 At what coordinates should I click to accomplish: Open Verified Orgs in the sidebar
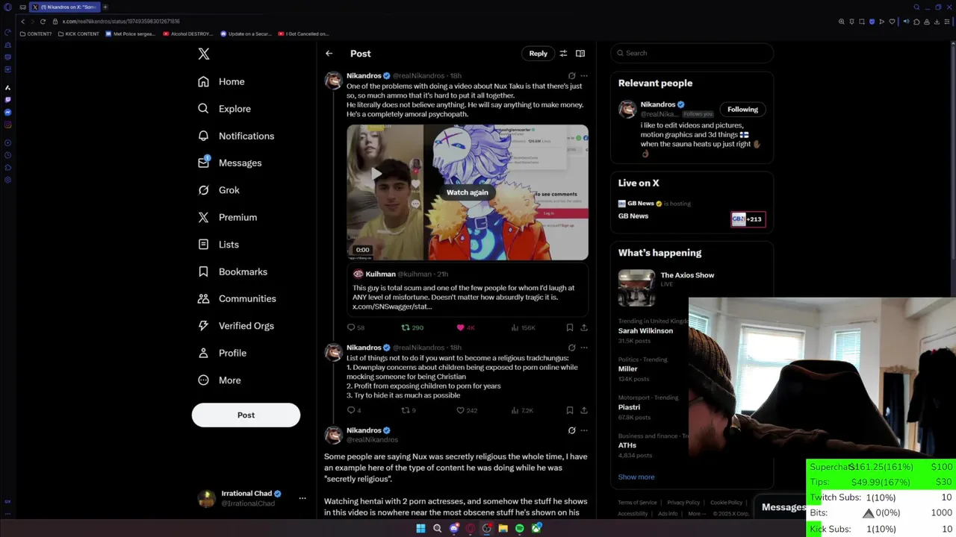tap(236, 326)
